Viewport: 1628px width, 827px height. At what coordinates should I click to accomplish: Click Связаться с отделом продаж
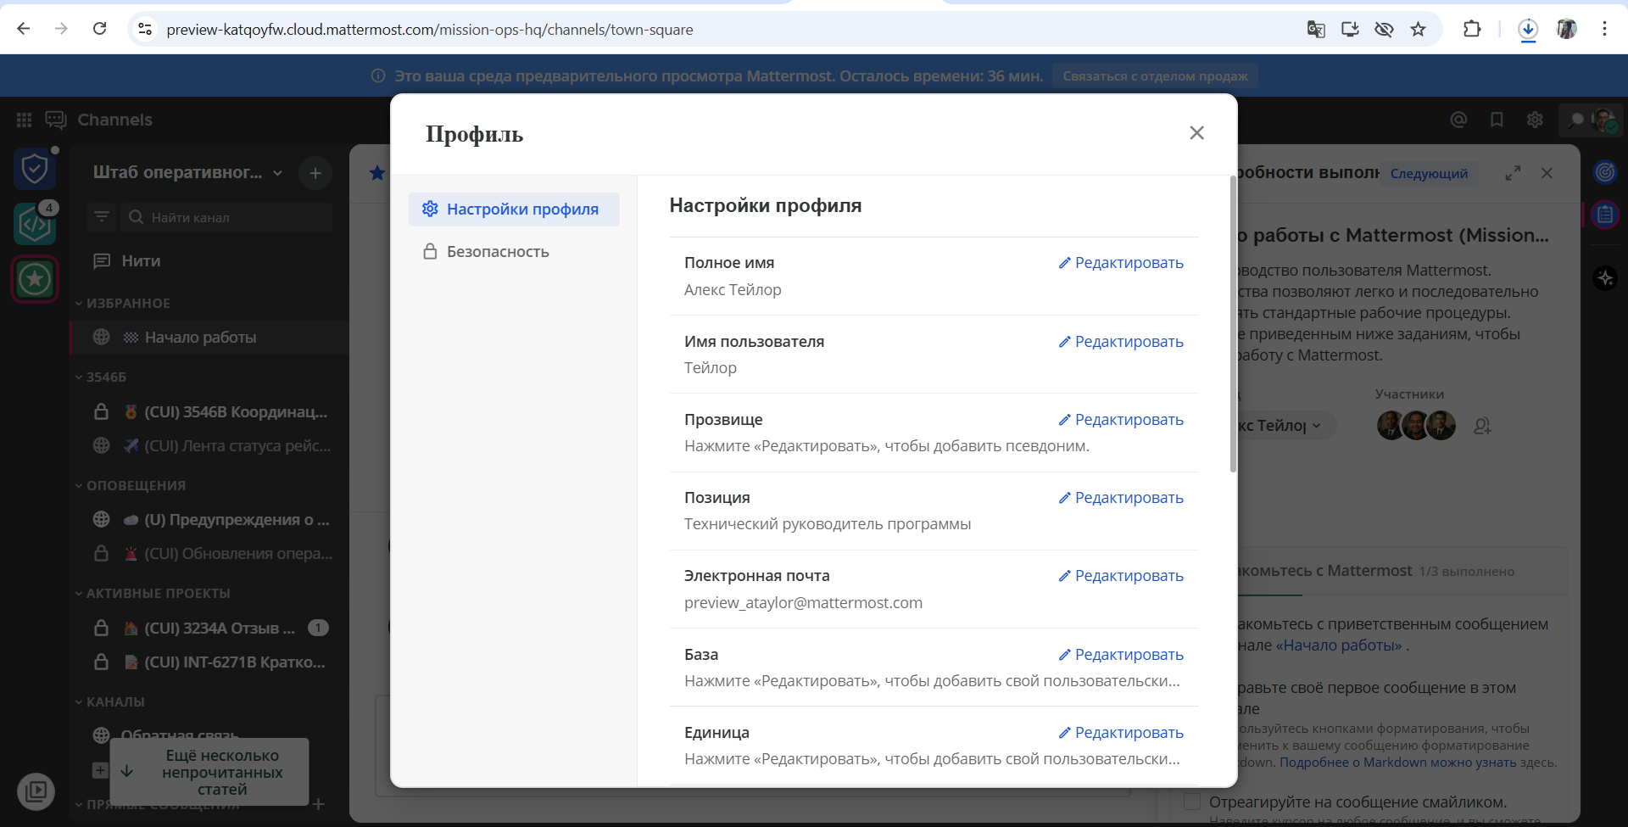1155,75
